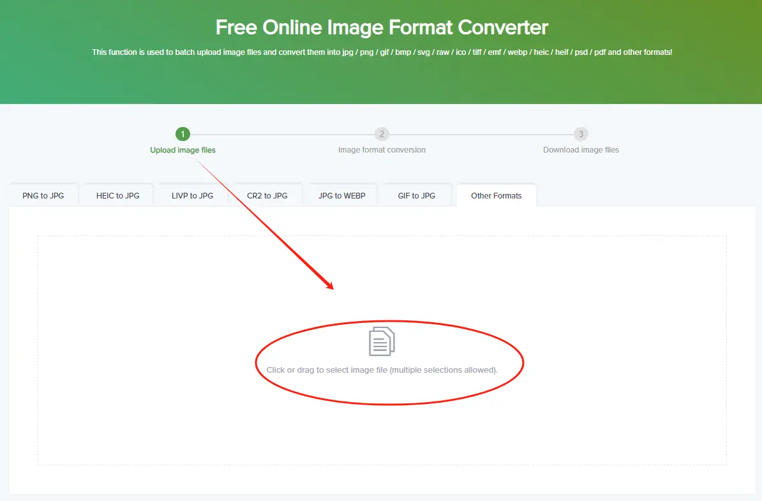
Task: Click the 'Download image files' step label
Action: tap(581, 150)
